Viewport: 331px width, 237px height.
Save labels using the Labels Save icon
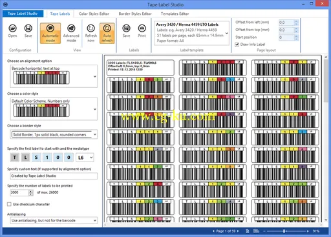(126, 31)
